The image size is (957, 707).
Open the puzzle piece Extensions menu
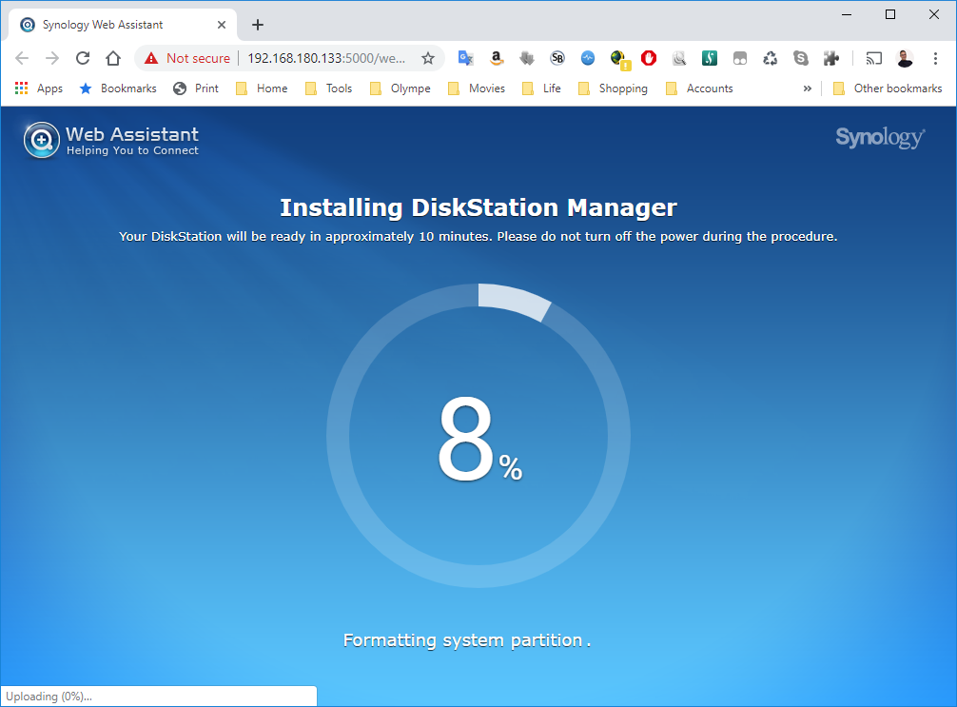pyautogui.click(x=831, y=58)
